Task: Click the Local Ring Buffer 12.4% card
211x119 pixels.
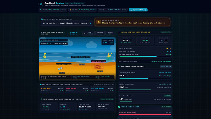Action: 86,107
